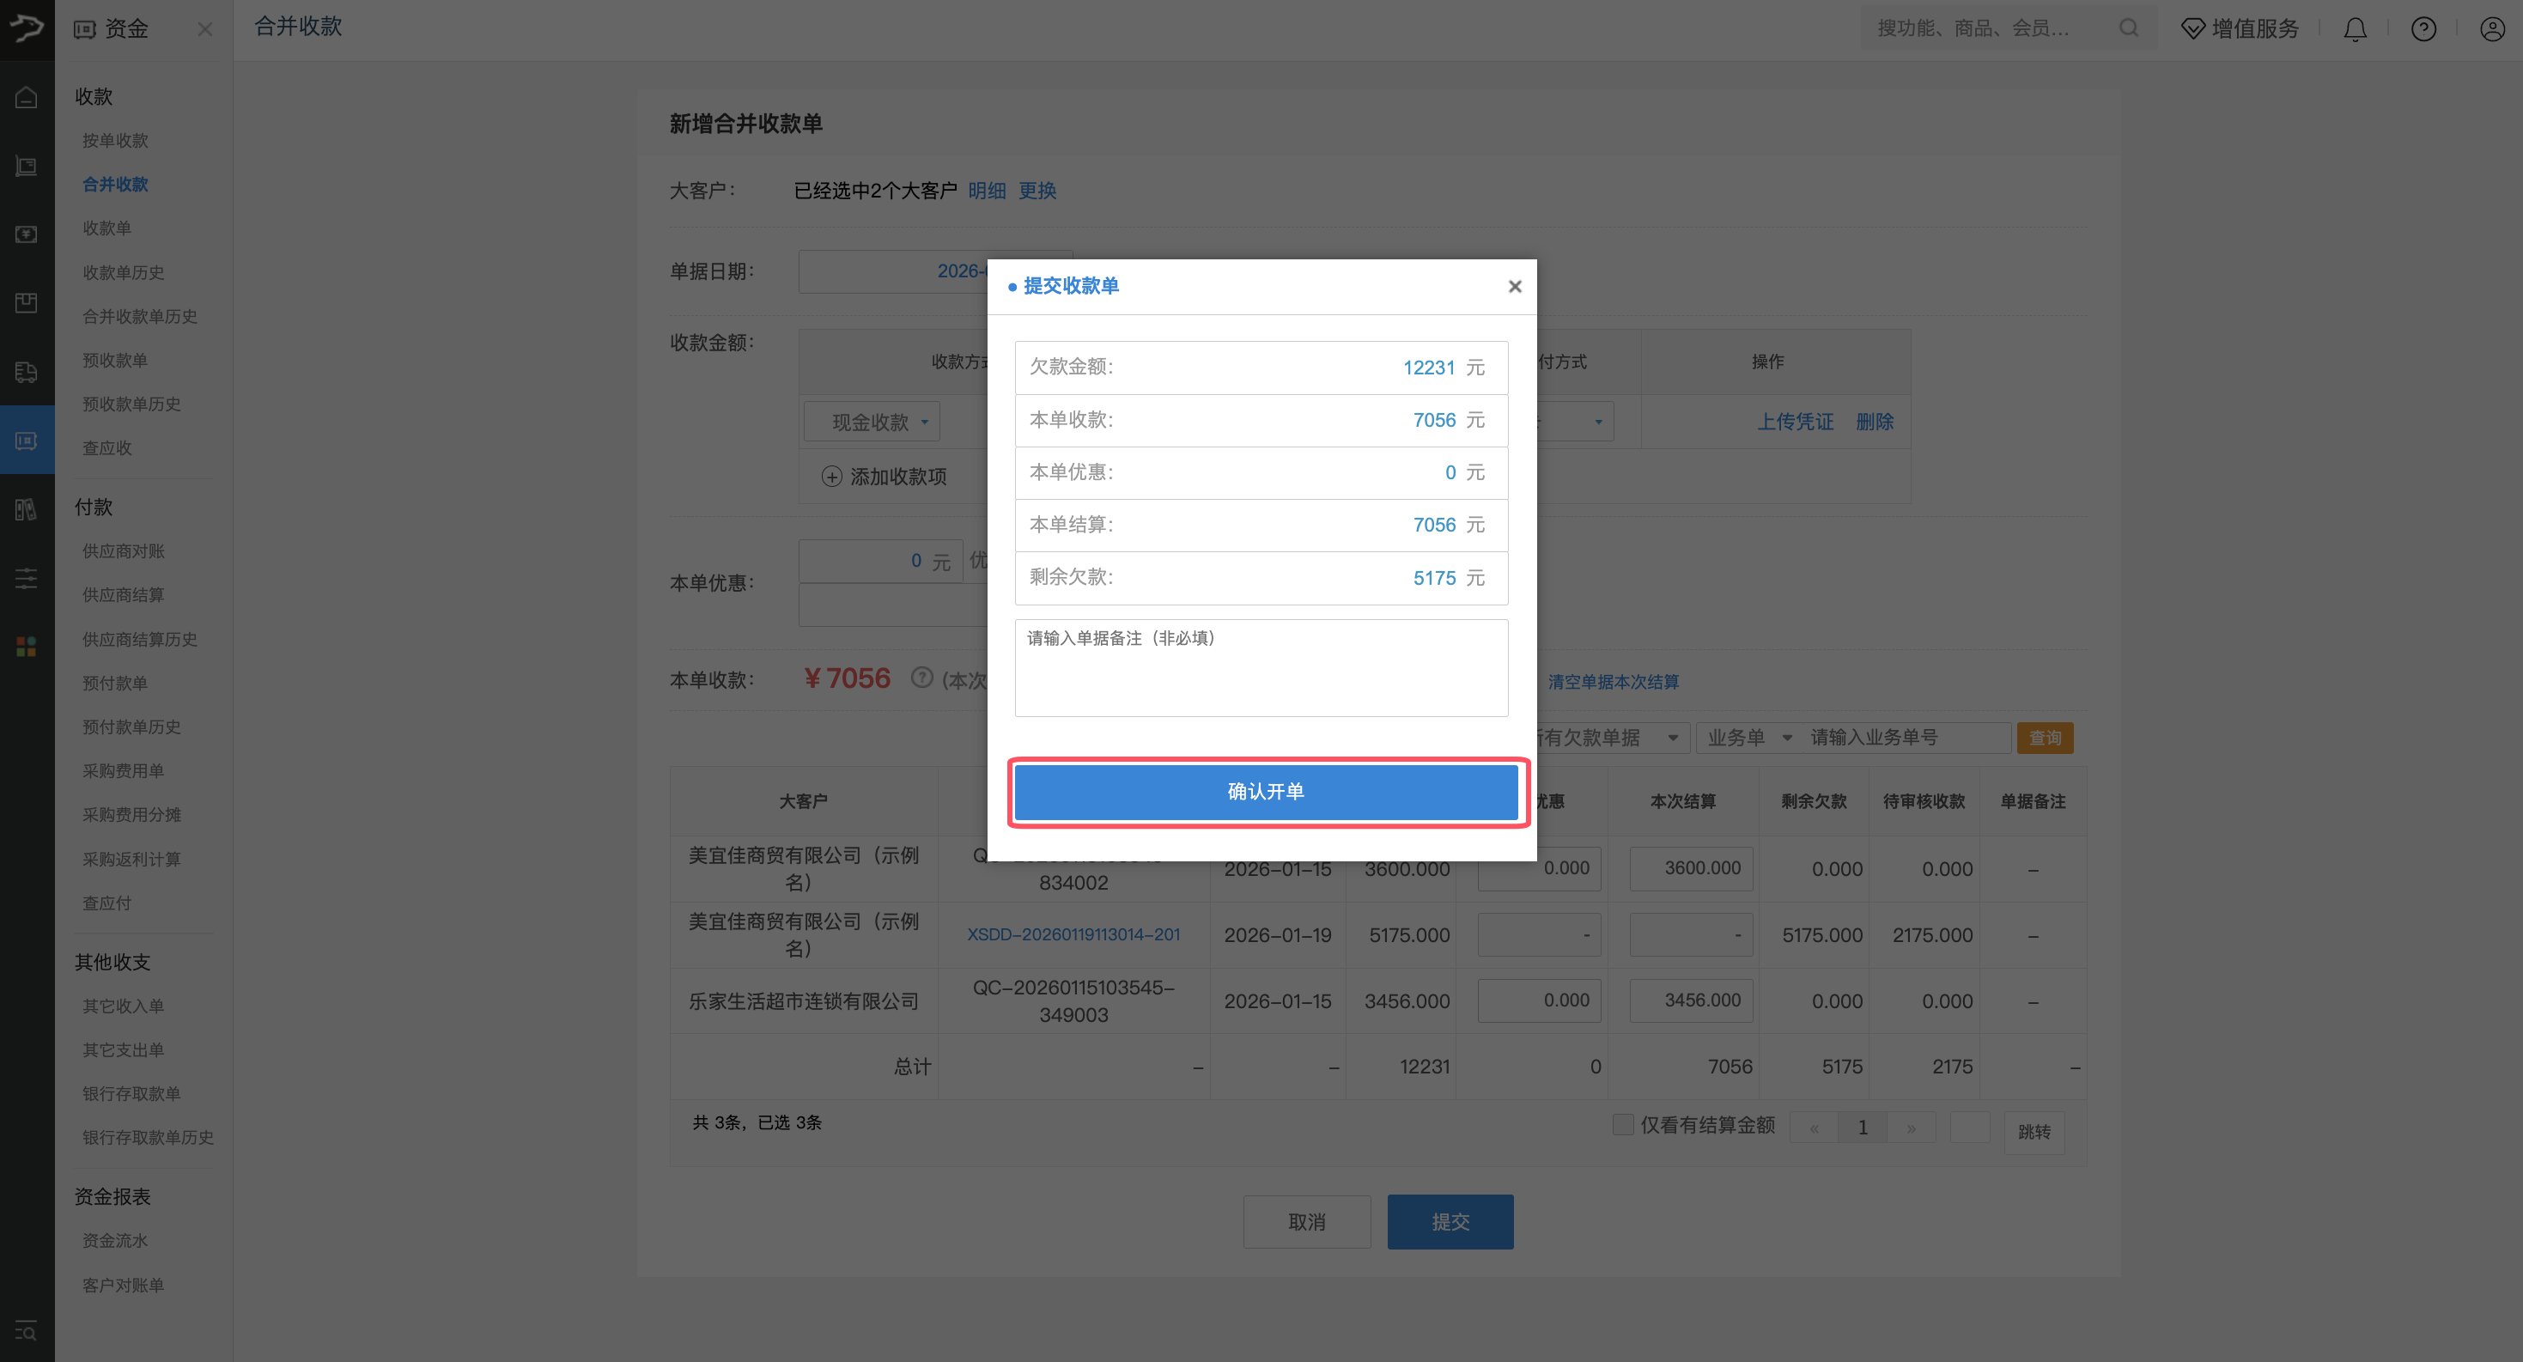The image size is (2523, 1362).
Task: Check the 仅看有结算金额 checkbox
Action: click(1623, 1124)
